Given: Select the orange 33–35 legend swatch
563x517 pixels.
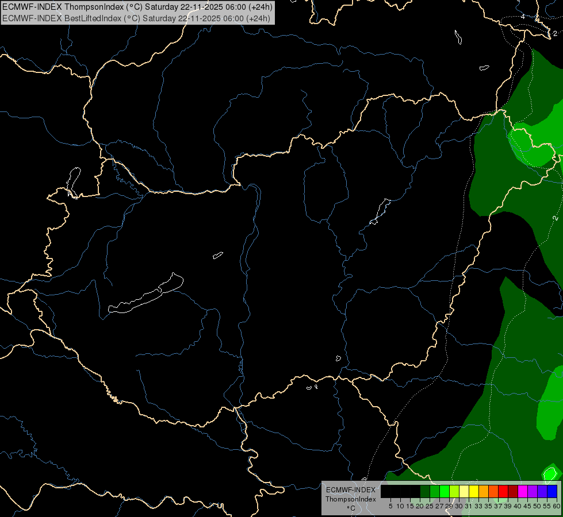Looking at the screenshot, I should [x=484, y=491].
